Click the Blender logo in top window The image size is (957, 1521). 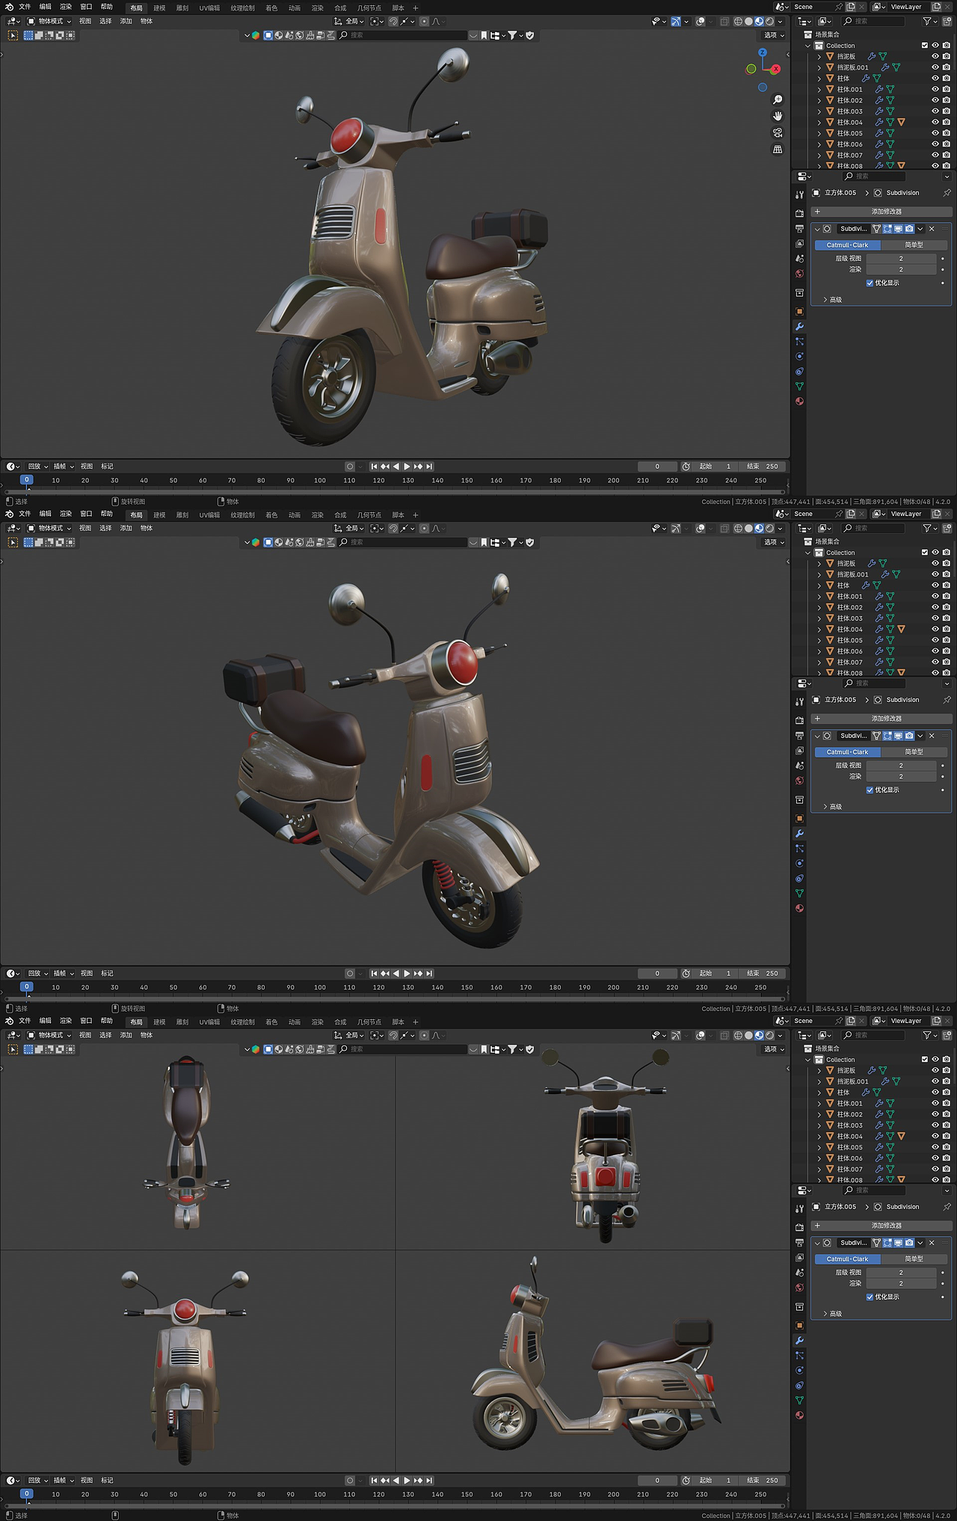(x=9, y=7)
